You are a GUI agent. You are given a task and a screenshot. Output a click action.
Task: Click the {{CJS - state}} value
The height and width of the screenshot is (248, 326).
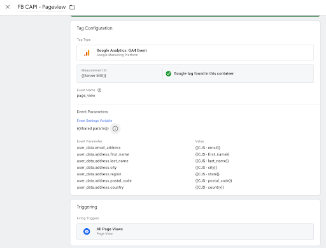[x=208, y=174]
